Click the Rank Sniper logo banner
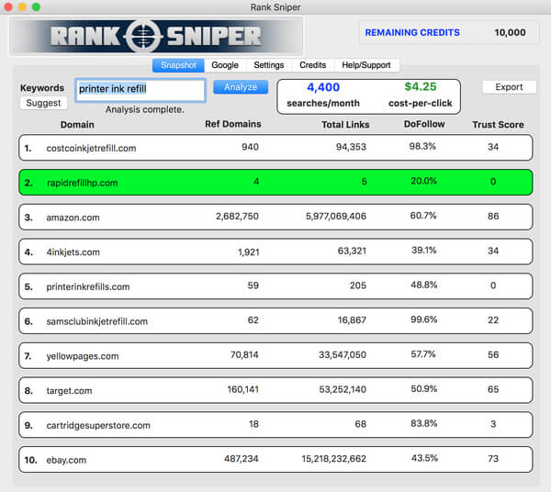Screen dimensions: 551x492 (156, 36)
